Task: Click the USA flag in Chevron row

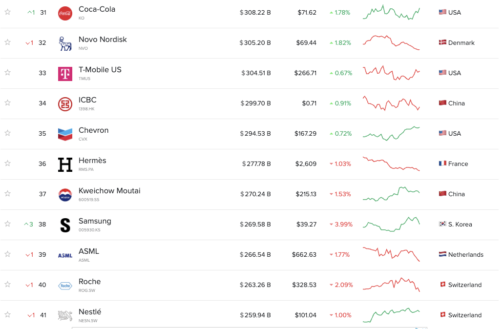Action: coord(442,133)
